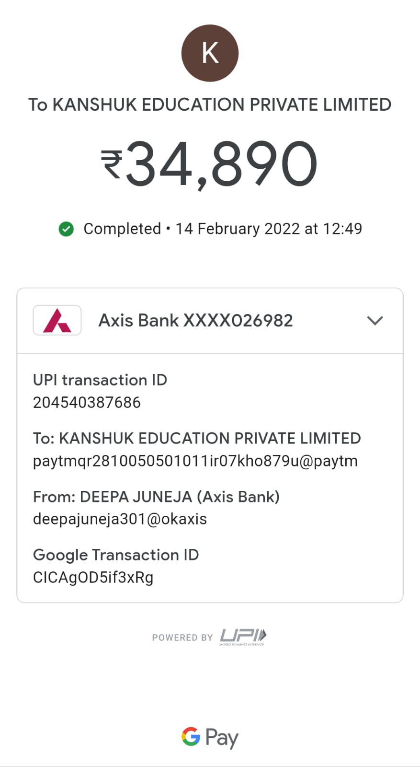Select the UPI transaction ID number 204540387686
The height and width of the screenshot is (767, 420).
pos(87,402)
